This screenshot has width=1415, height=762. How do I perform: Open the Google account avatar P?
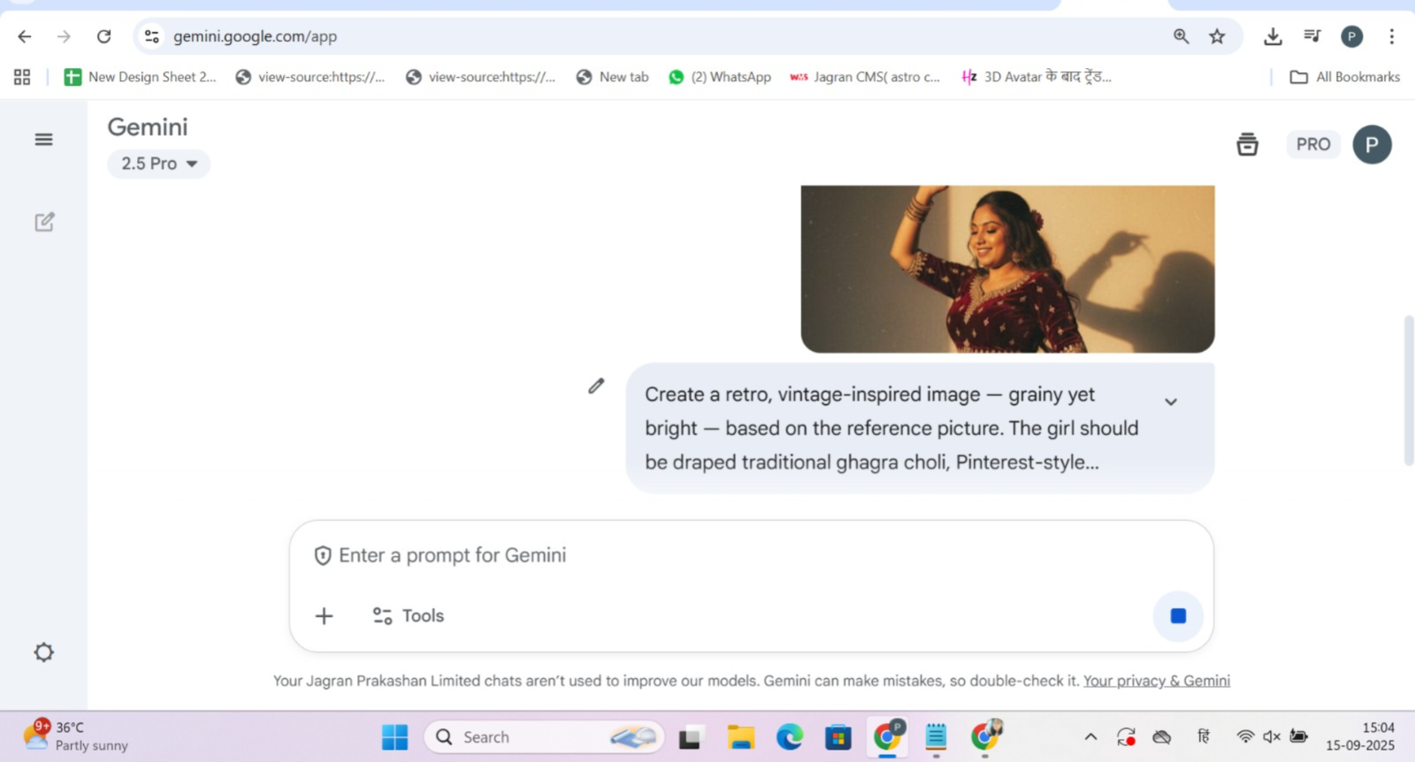click(1372, 144)
